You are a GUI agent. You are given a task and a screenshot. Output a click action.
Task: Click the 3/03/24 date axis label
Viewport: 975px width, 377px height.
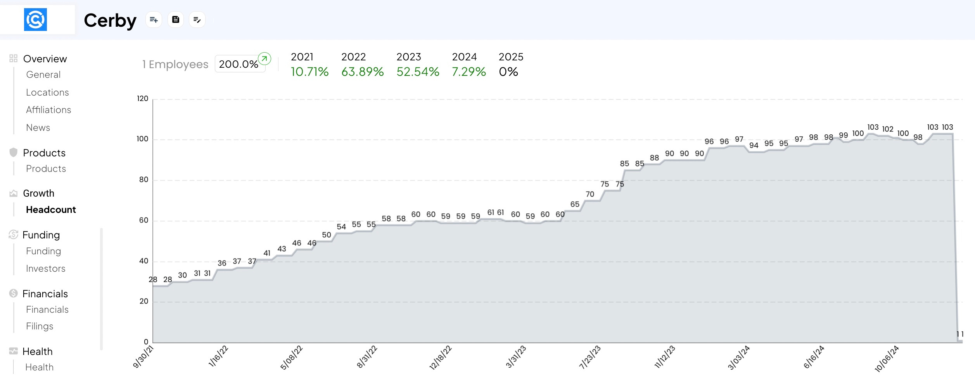coord(739,358)
